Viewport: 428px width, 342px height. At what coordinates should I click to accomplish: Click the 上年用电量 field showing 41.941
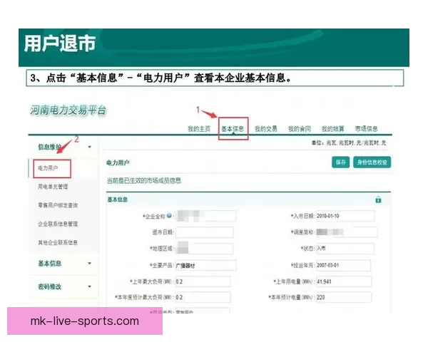344,281
